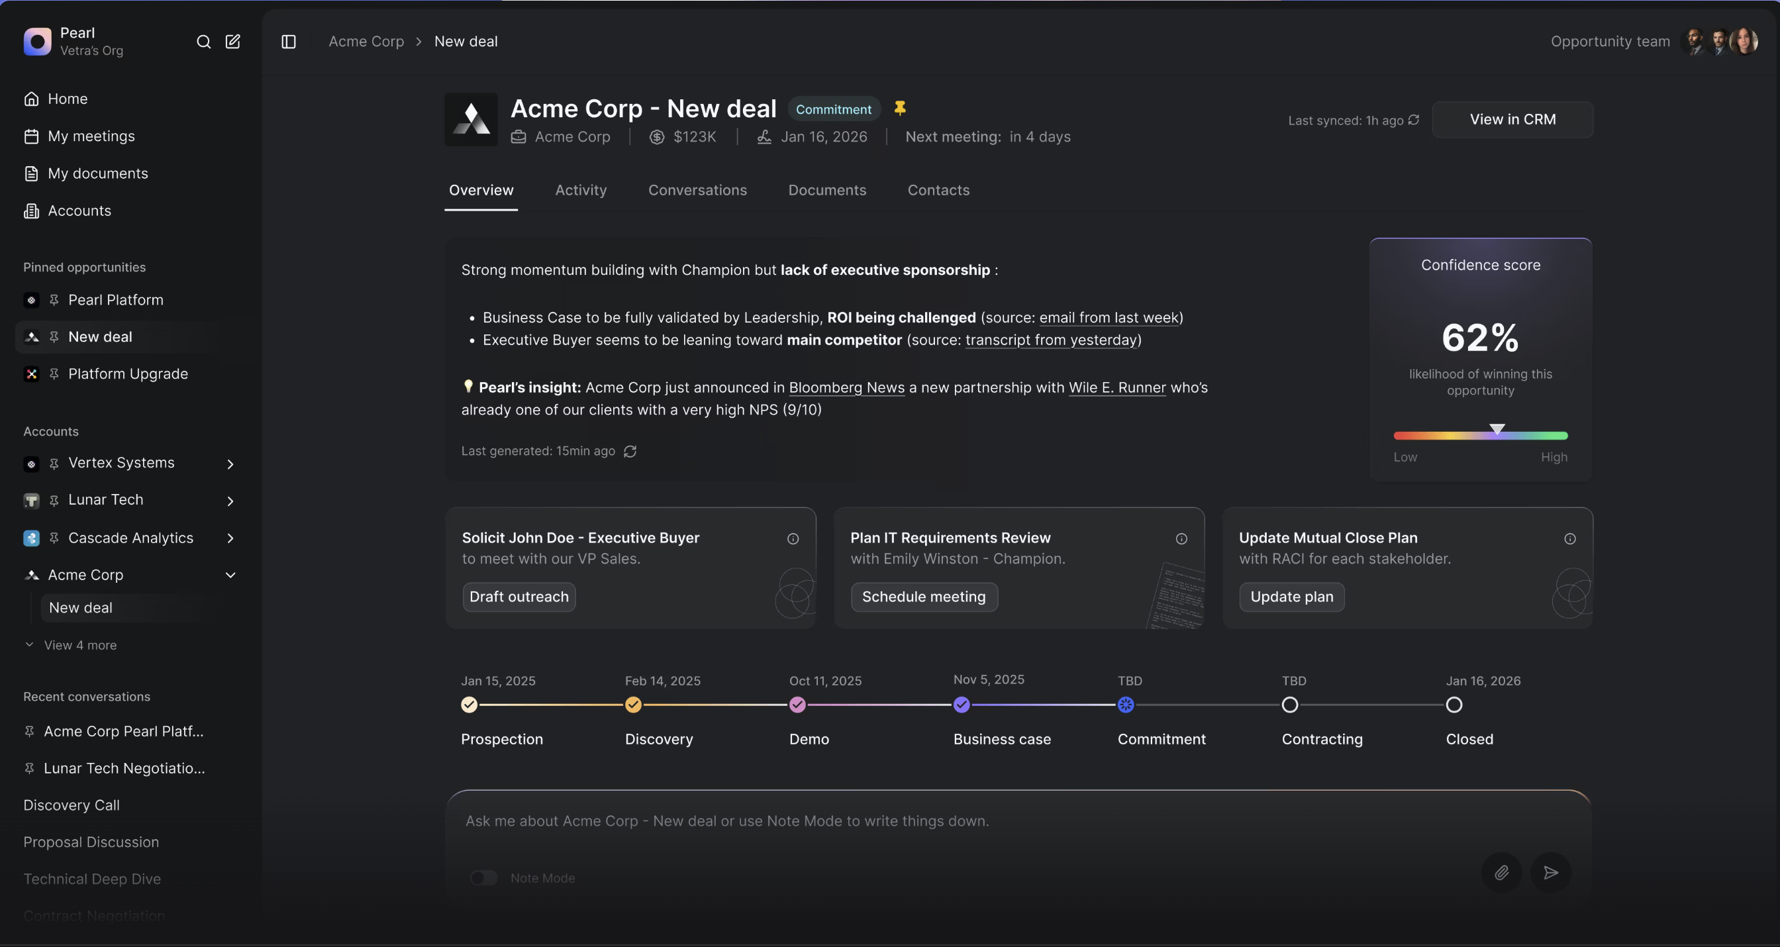The image size is (1780, 947).
Task: Click the send message arrow icon
Action: [1551, 872]
